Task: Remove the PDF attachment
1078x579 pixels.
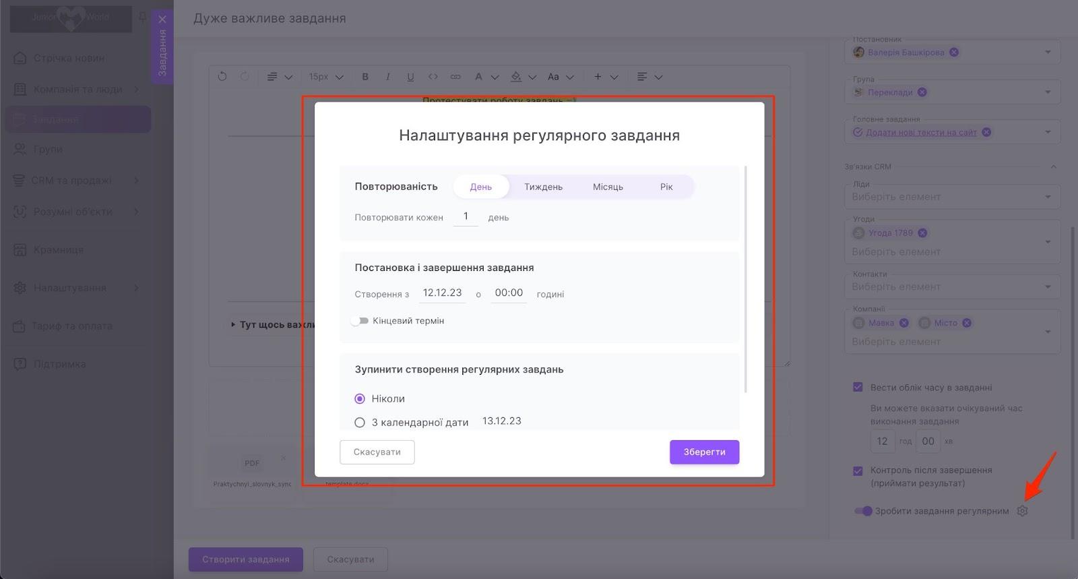Action: point(284,458)
